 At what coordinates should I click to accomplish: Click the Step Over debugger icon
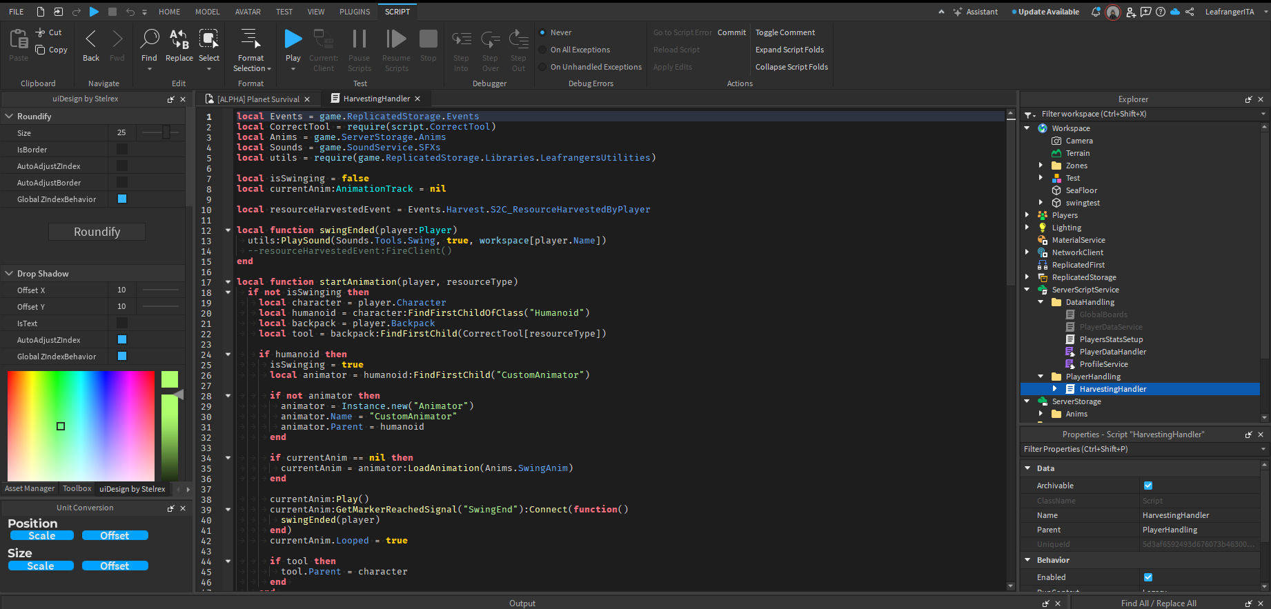pos(491,39)
